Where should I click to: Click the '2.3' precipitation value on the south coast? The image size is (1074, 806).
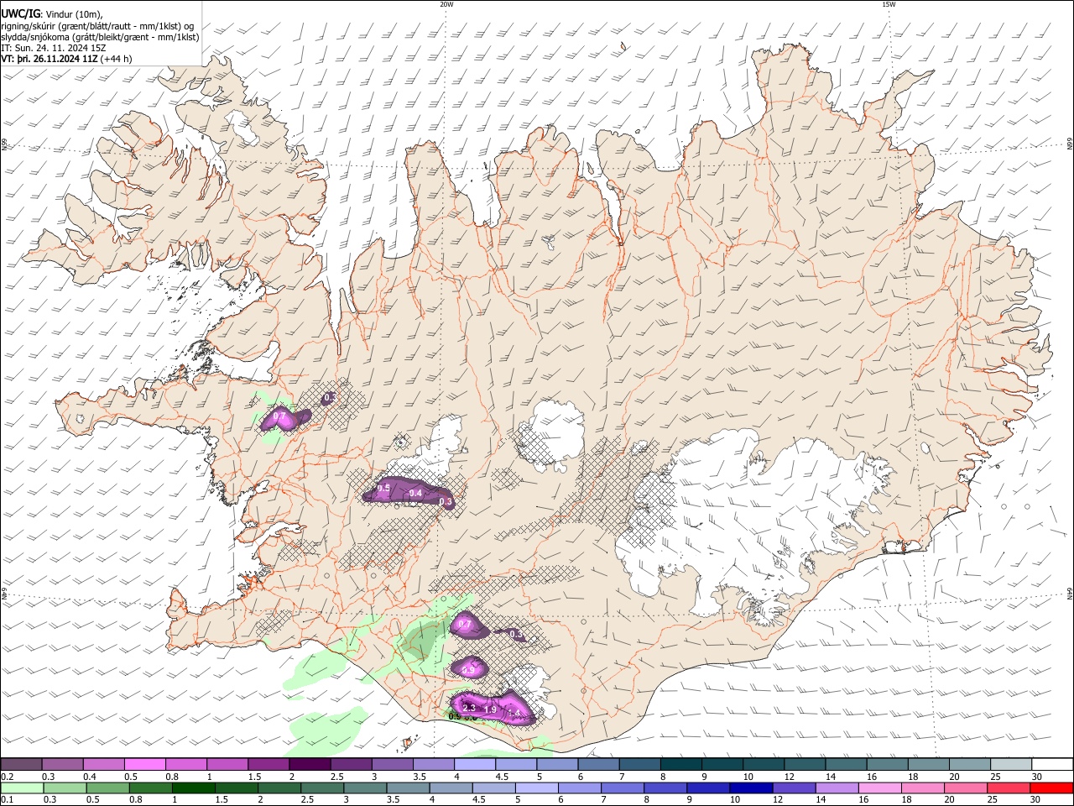point(469,709)
